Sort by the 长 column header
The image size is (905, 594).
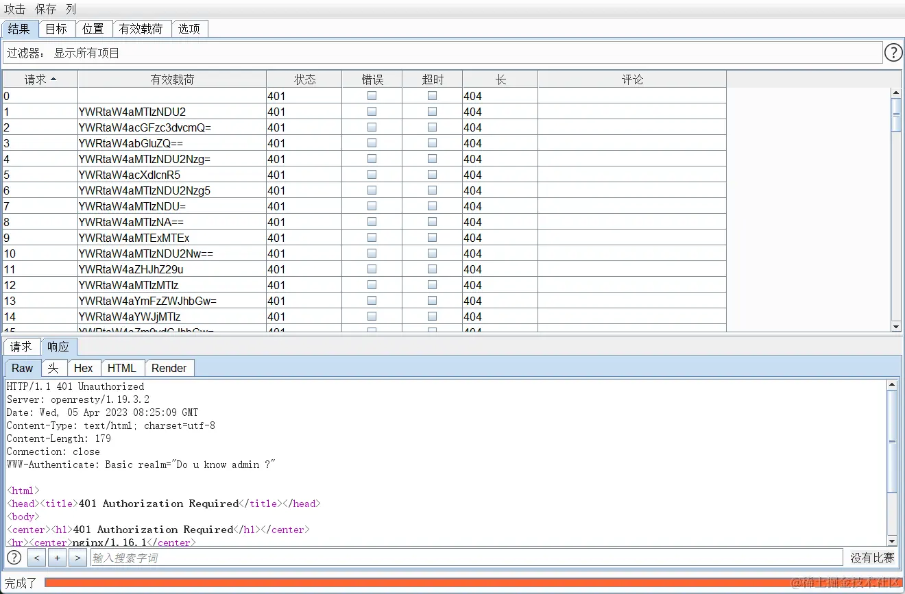[x=500, y=79]
